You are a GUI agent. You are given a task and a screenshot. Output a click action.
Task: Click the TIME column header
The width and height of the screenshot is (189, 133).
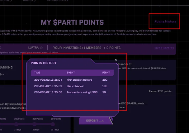pos(37,73)
